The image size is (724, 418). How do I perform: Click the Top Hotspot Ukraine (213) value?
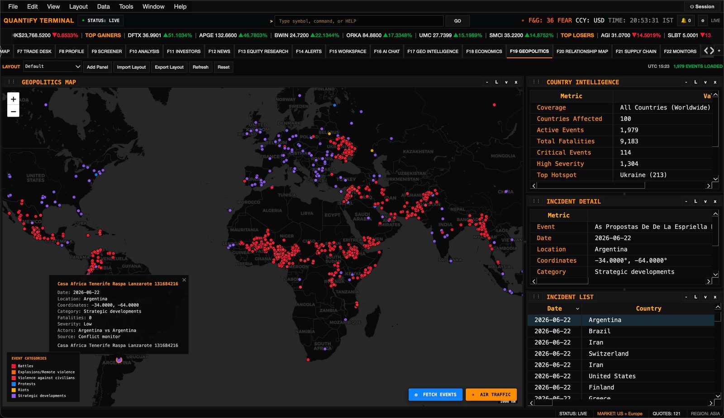643,175
